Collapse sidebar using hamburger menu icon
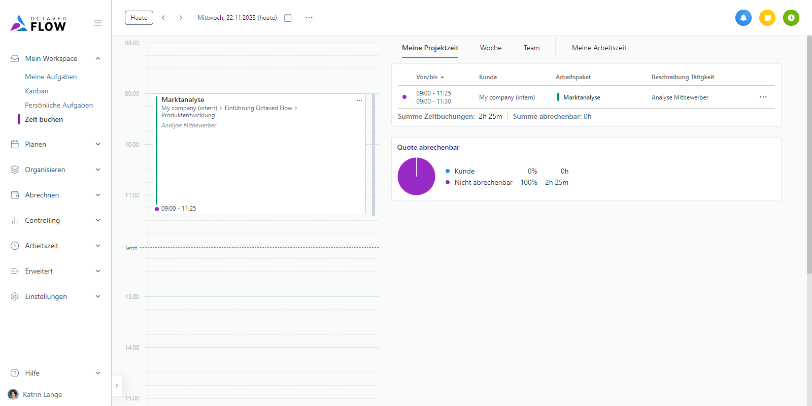The height and width of the screenshot is (406, 812). [x=98, y=23]
